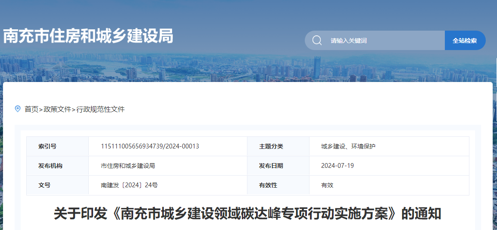Go to 首页 via breadcrumb
This screenshot has width=497, height=230.
tap(31, 109)
